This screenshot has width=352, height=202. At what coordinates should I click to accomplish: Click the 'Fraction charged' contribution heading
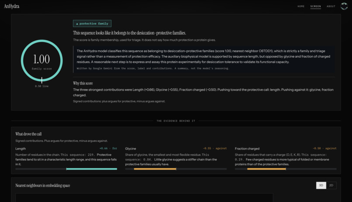pyautogui.click(x=247, y=149)
